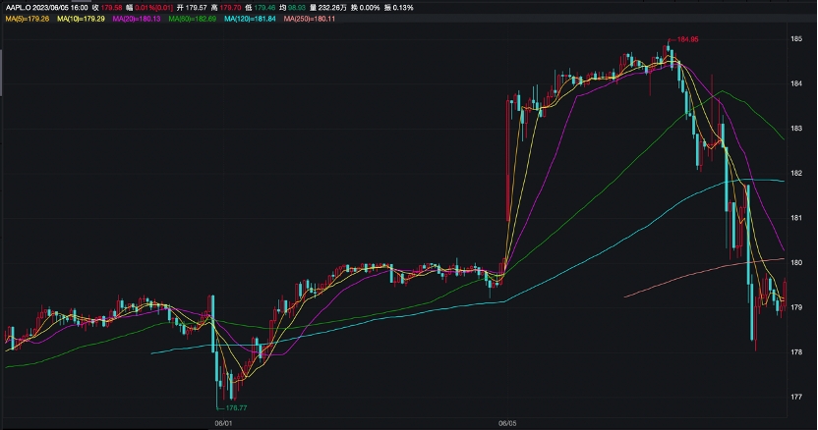Viewport: 818px width, 430px height.
Task: Select the MA(20)=180.13 indicator label
Action: click(x=137, y=19)
